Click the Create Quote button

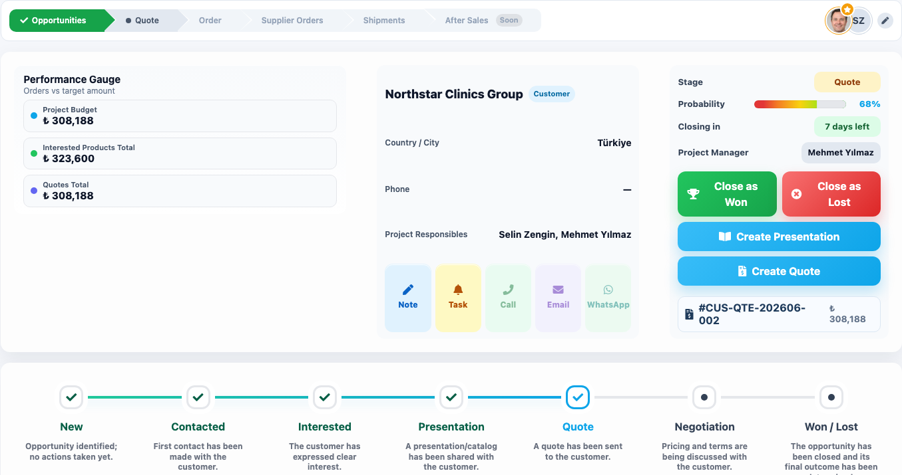779,271
